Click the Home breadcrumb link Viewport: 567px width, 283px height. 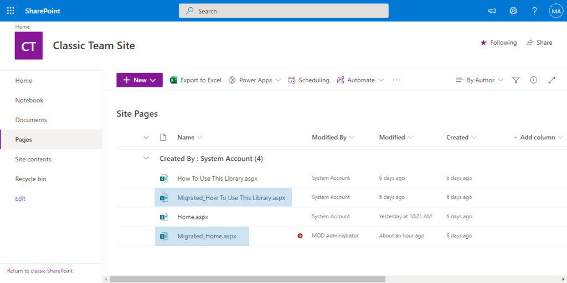click(22, 27)
